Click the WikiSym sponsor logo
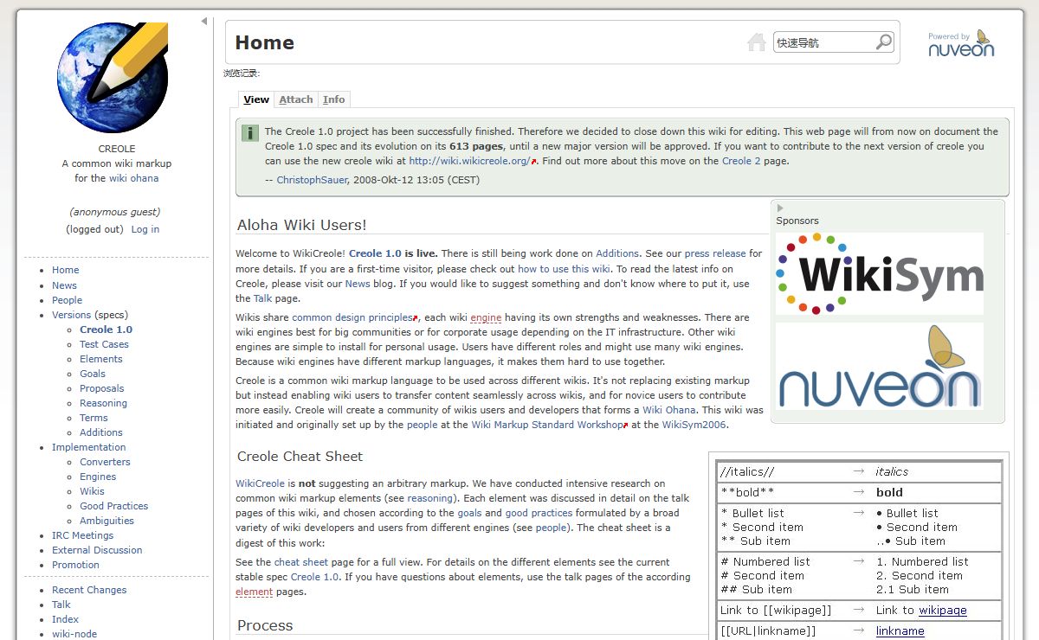This screenshot has height=640, width=1039. coord(880,273)
